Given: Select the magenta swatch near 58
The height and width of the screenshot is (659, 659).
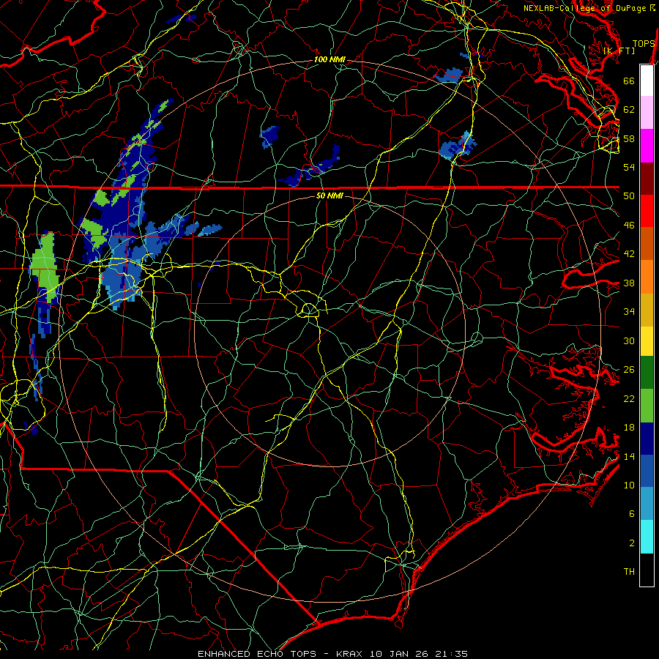Looking at the screenshot, I should [647, 146].
